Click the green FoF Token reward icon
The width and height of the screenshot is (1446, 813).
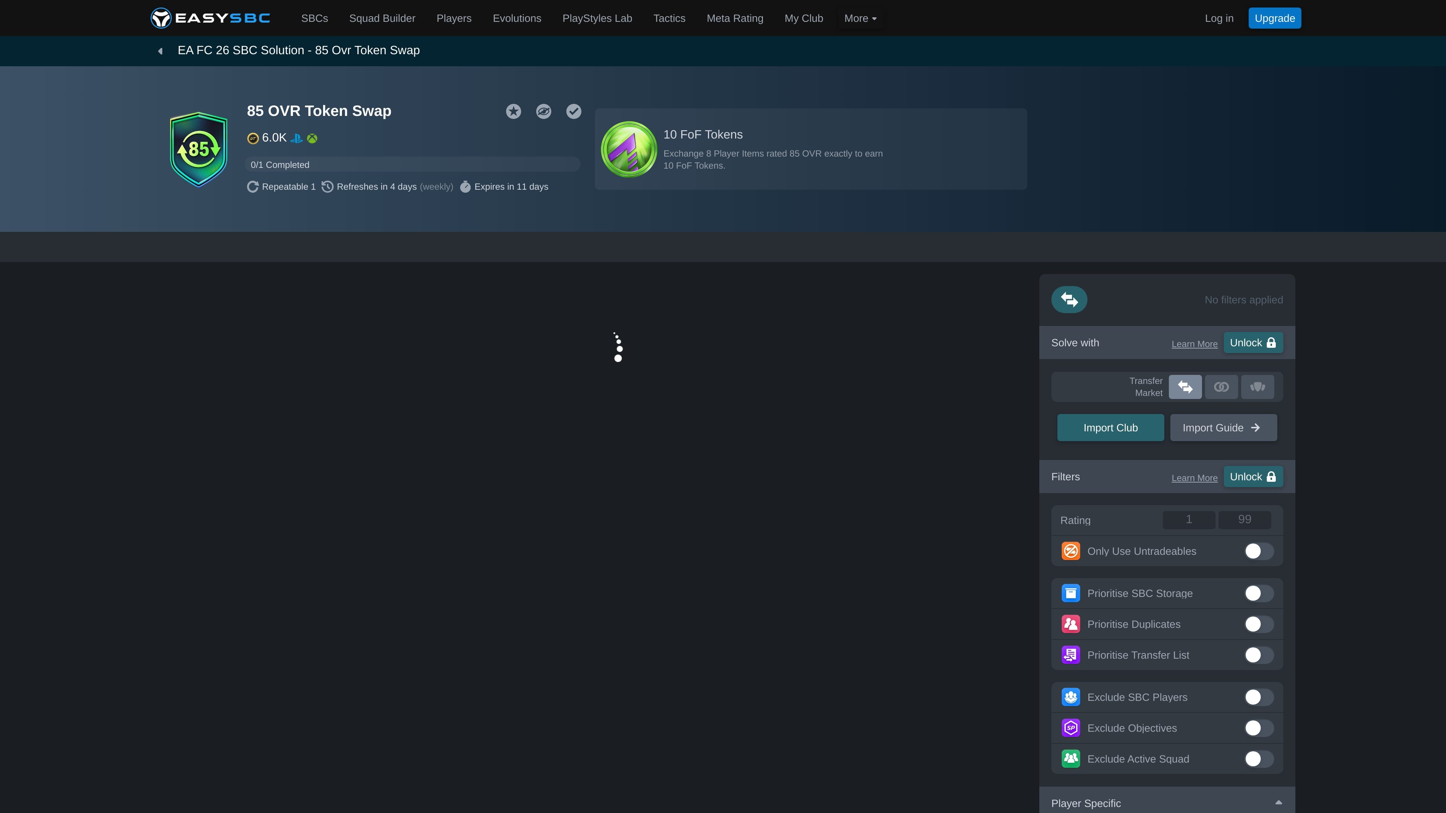coord(629,149)
